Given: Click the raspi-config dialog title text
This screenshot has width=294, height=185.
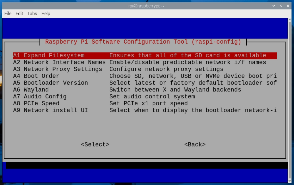Looking at the screenshot, I should (143, 42).
